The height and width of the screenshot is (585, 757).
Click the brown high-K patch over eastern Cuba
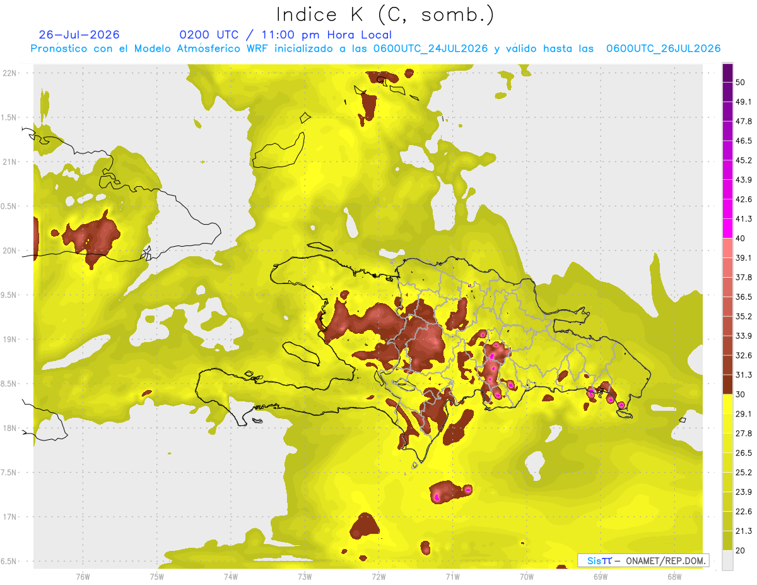coord(93,239)
